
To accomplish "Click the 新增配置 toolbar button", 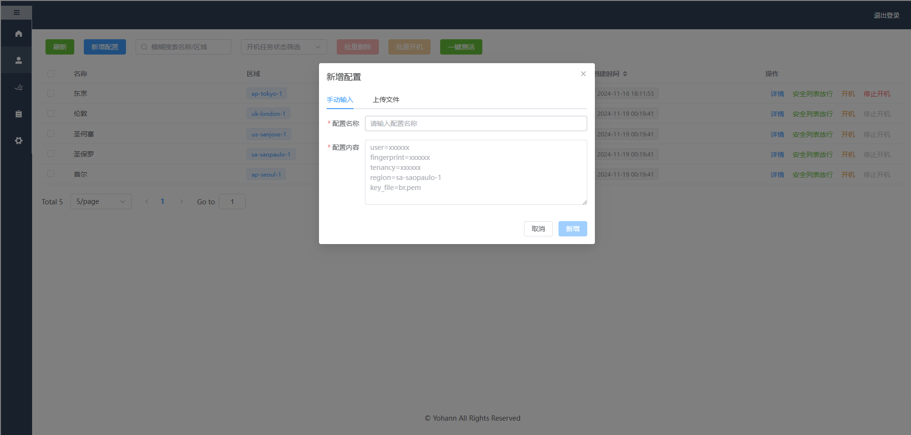I will 105,47.
